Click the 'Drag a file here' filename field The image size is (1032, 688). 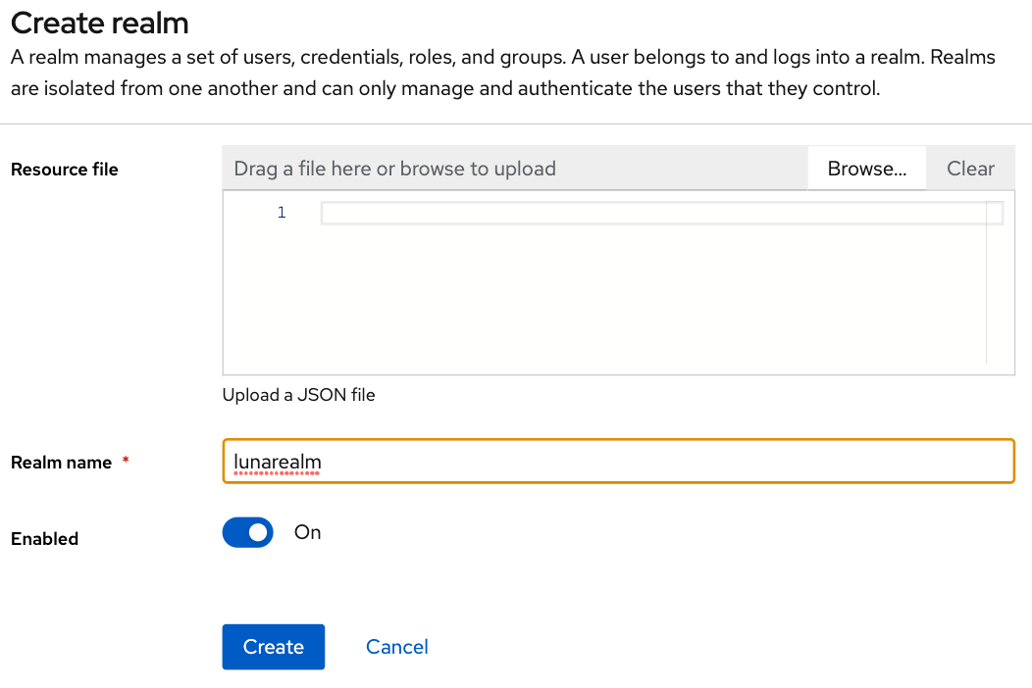(515, 169)
